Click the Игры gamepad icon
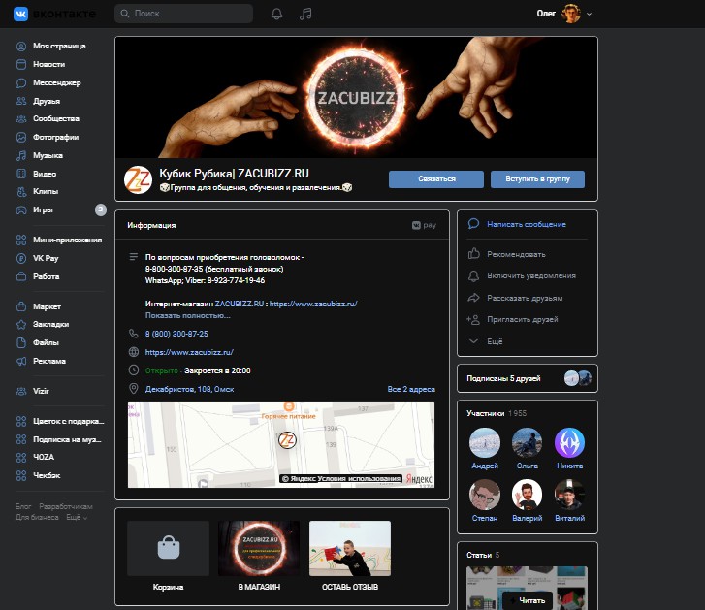 pyautogui.click(x=21, y=209)
